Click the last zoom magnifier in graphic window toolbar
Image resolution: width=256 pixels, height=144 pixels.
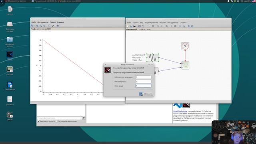pos(44,26)
